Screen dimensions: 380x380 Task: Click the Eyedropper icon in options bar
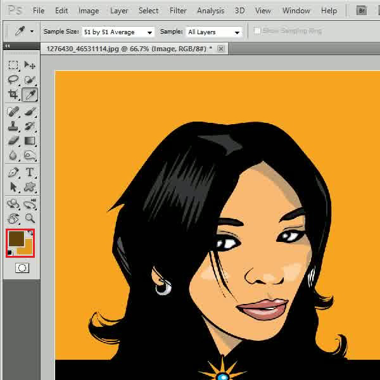(x=20, y=31)
